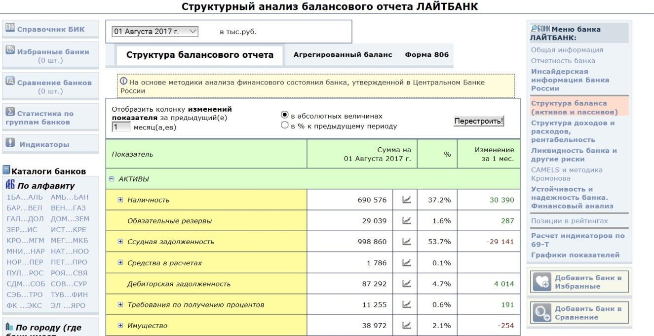
Task: Select 'в % к предыдущему периоду' radio option
Action: [x=284, y=125]
